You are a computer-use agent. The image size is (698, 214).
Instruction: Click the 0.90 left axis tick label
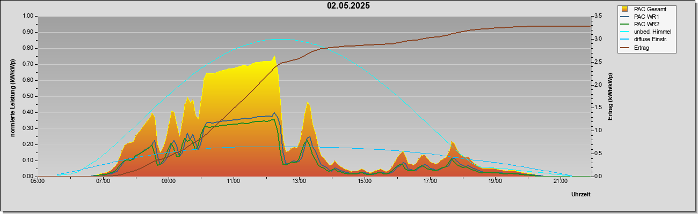(26, 32)
